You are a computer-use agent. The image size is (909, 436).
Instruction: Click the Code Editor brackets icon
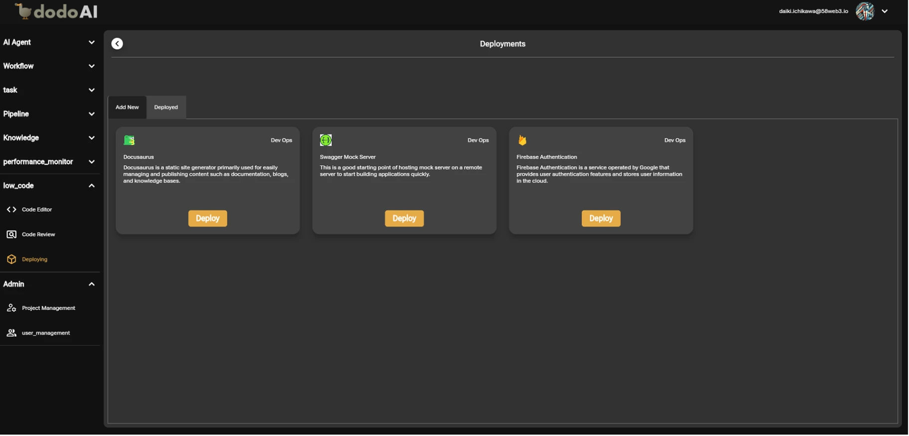click(11, 210)
